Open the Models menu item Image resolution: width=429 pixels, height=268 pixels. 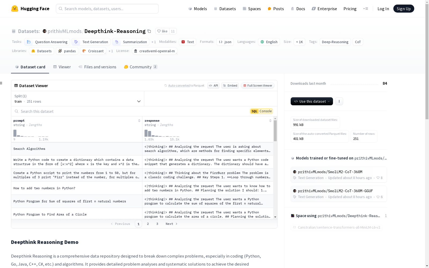198,9
